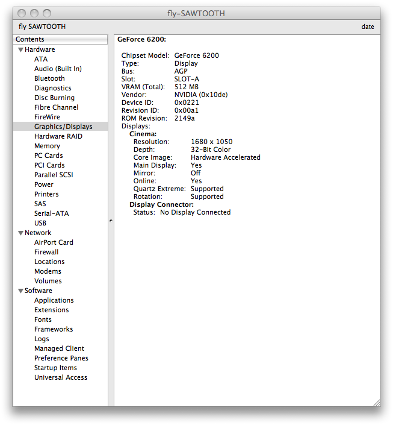Image resolution: width=393 pixels, height=425 pixels.
Task: Select Audio (Built In) item
Action: coord(58,69)
